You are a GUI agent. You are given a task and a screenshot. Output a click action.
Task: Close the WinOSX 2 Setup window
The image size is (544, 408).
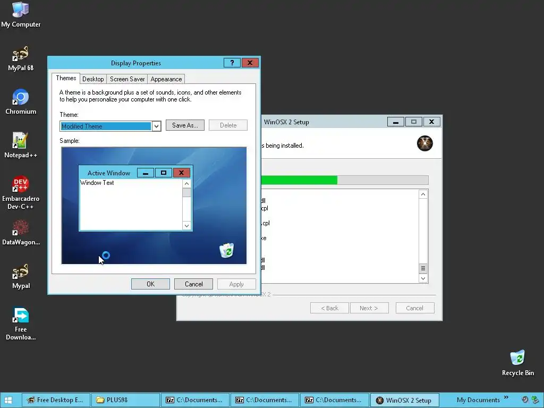[431, 122]
